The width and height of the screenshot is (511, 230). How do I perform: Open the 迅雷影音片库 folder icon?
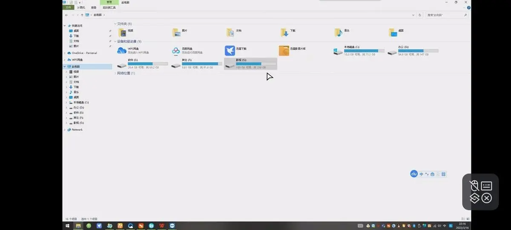point(284,51)
